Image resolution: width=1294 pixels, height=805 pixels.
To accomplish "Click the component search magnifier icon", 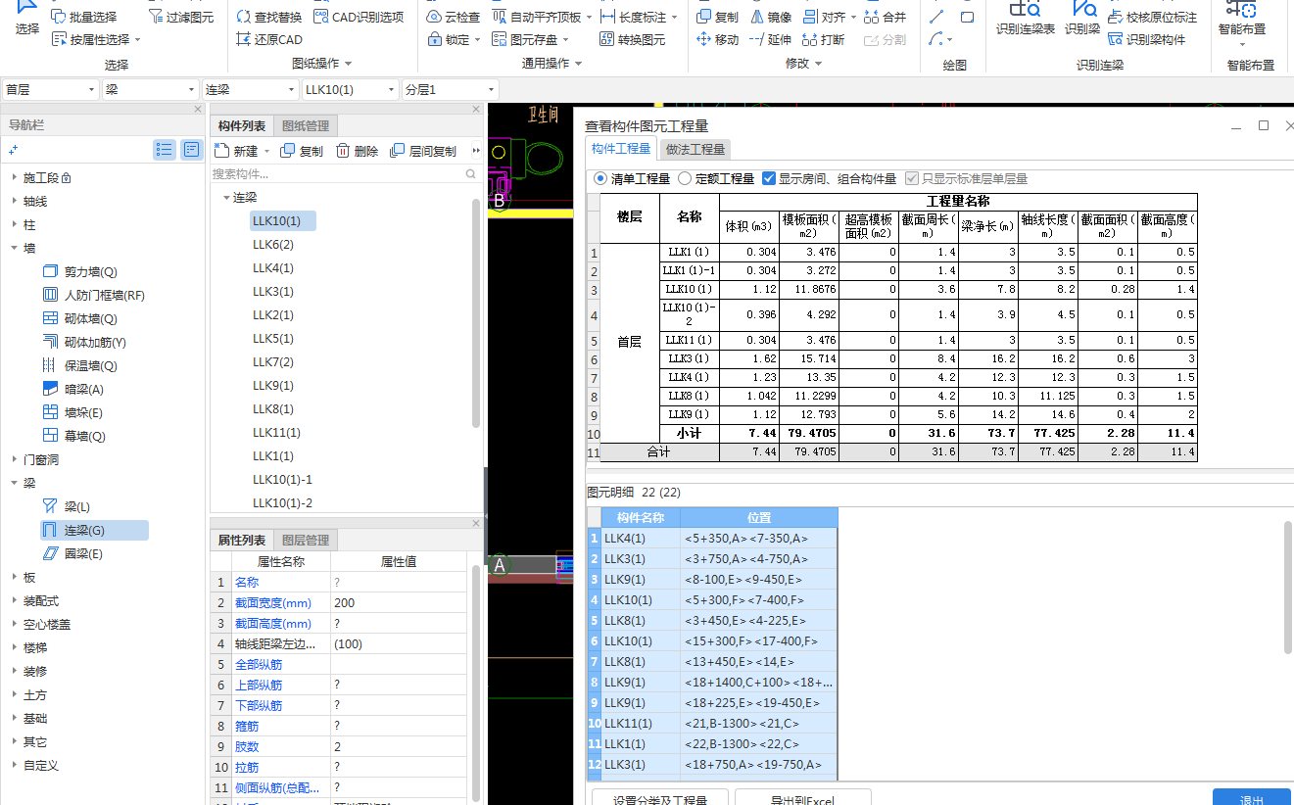I will (x=471, y=173).
